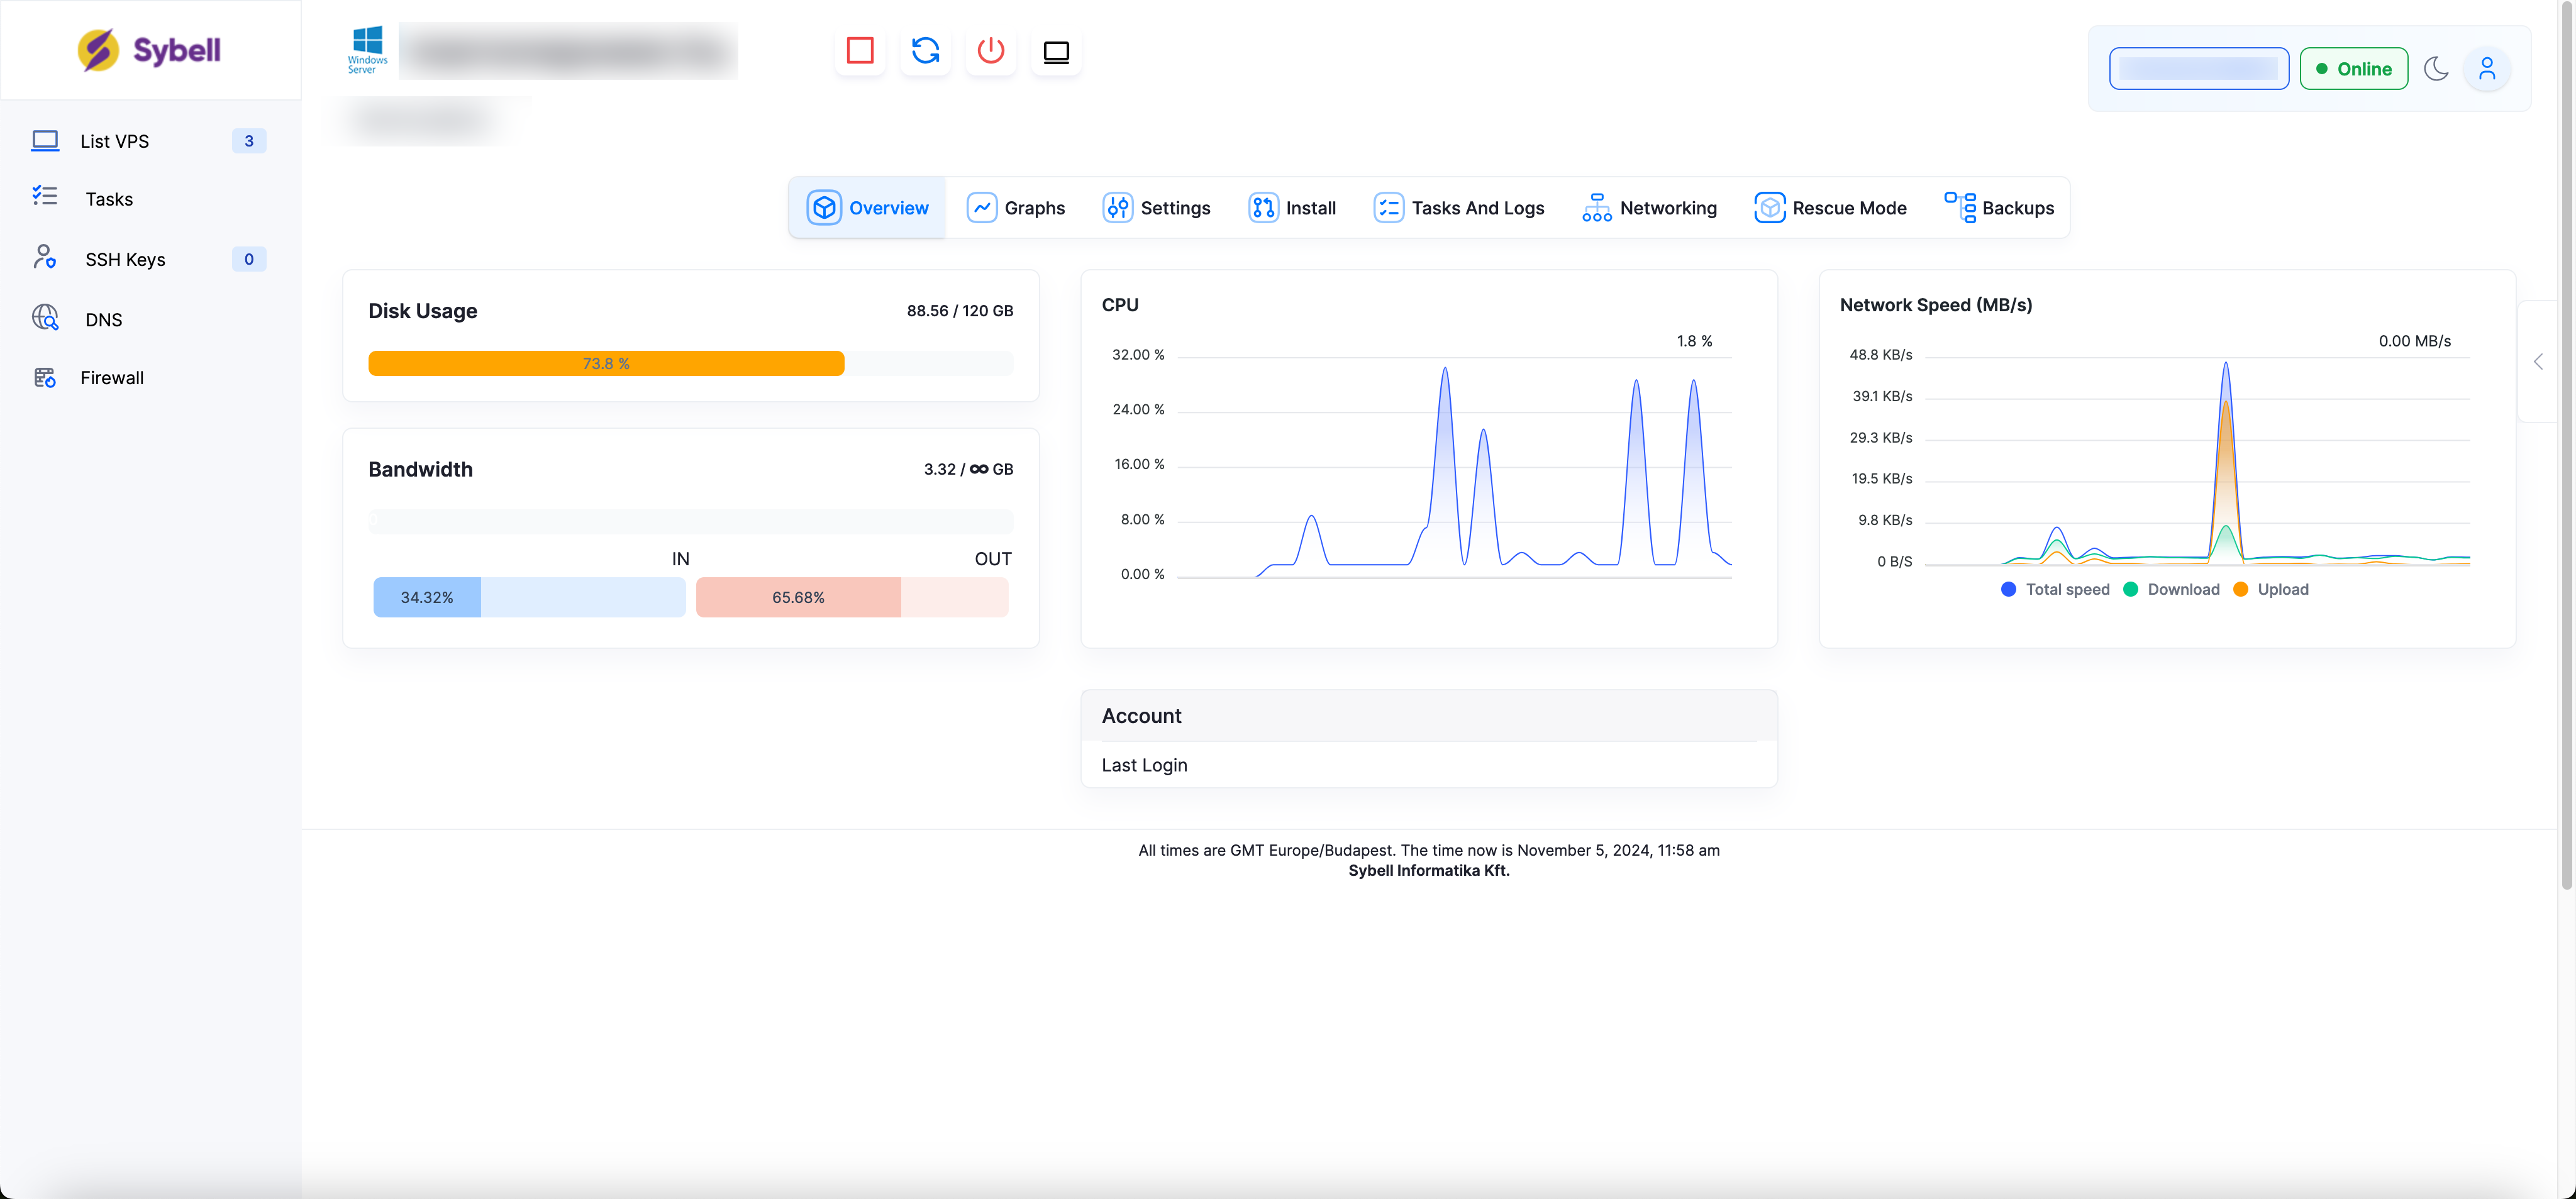Click the red power off icon
Screen dimensions: 2576x1199
click(990, 51)
